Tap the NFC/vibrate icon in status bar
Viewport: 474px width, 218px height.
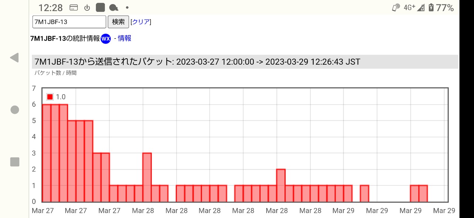pos(396,7)
